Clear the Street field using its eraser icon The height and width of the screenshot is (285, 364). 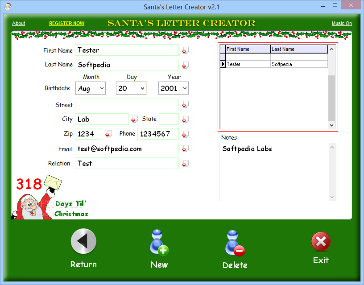[185, 105]
